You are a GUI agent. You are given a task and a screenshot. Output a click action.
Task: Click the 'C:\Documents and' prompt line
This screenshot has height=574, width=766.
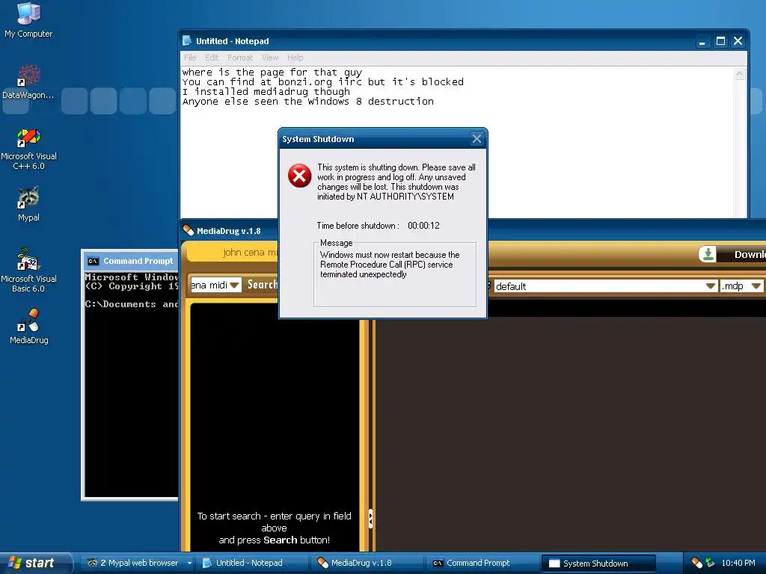132,304
